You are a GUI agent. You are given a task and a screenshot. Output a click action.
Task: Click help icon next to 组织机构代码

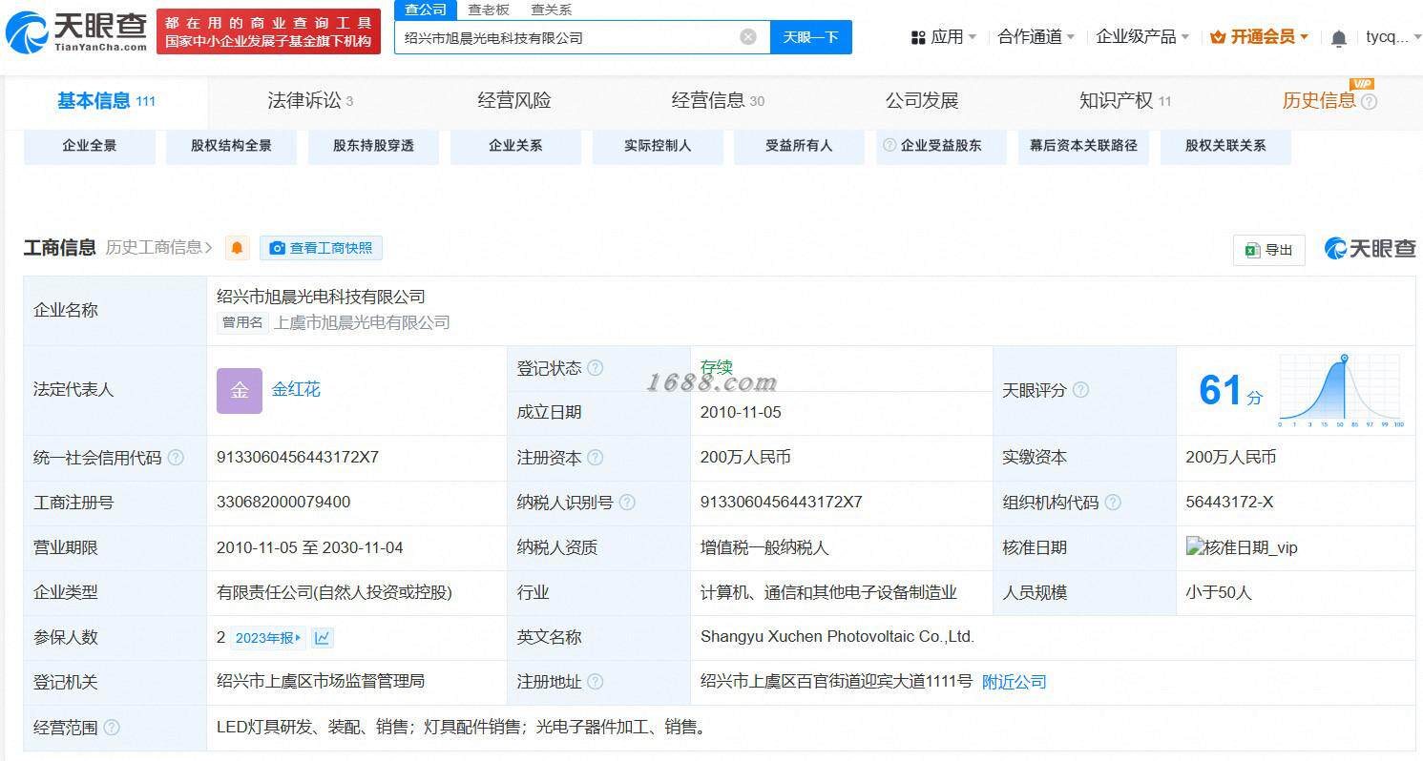pos(1113,503)
